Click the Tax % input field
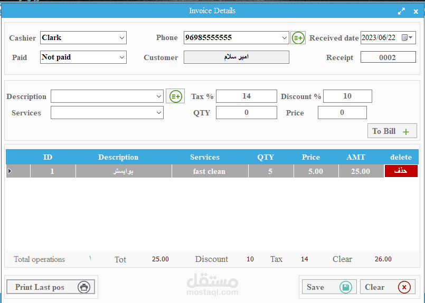The image size is (425, 303). click(x=247, y=96)
